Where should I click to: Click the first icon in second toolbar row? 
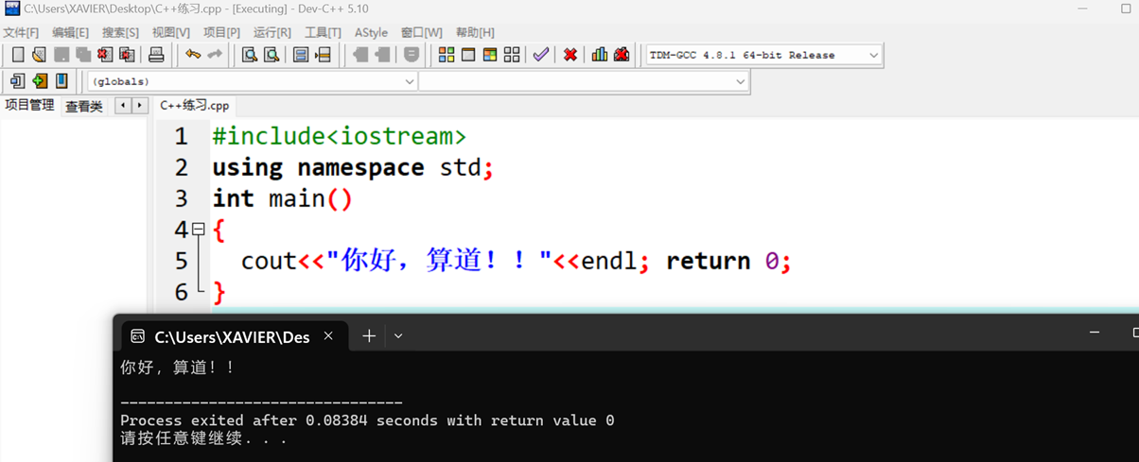pos(17,81)
